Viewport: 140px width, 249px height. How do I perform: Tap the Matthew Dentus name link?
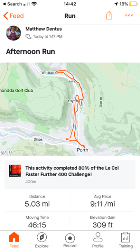44,29
